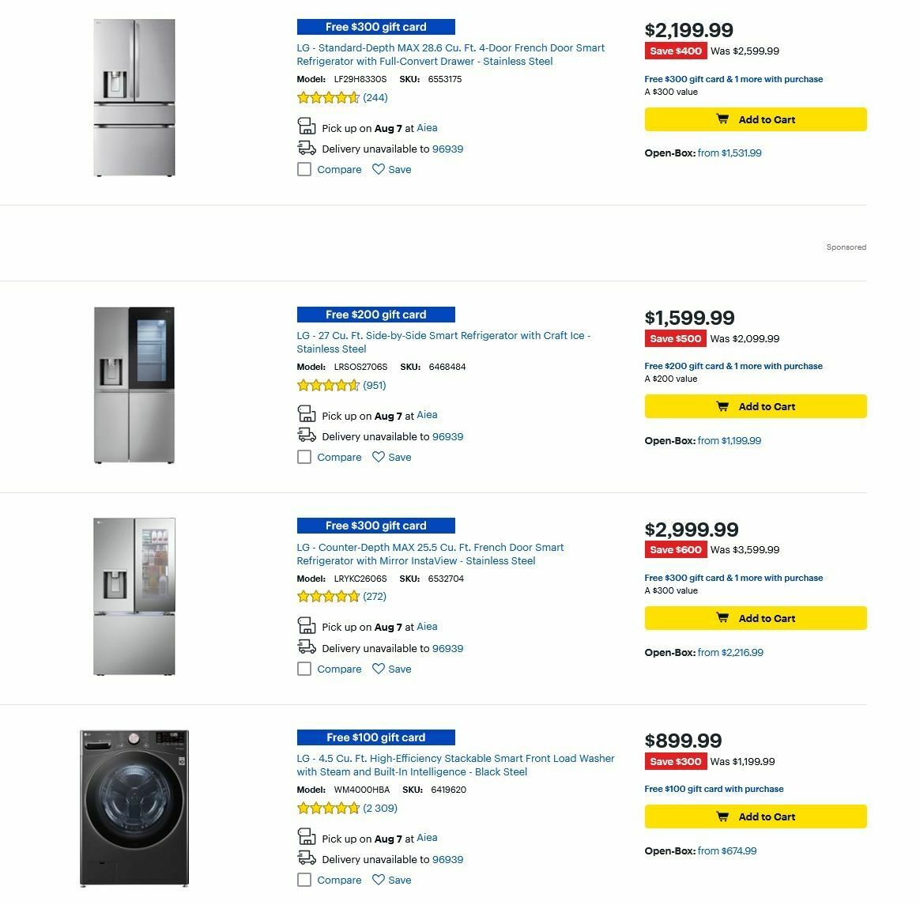This screenshot has width=920, height=905.
Task: Click the store pickup icon for the Standard-Depth MAX refrigerator
Action: tap(306, 125)
